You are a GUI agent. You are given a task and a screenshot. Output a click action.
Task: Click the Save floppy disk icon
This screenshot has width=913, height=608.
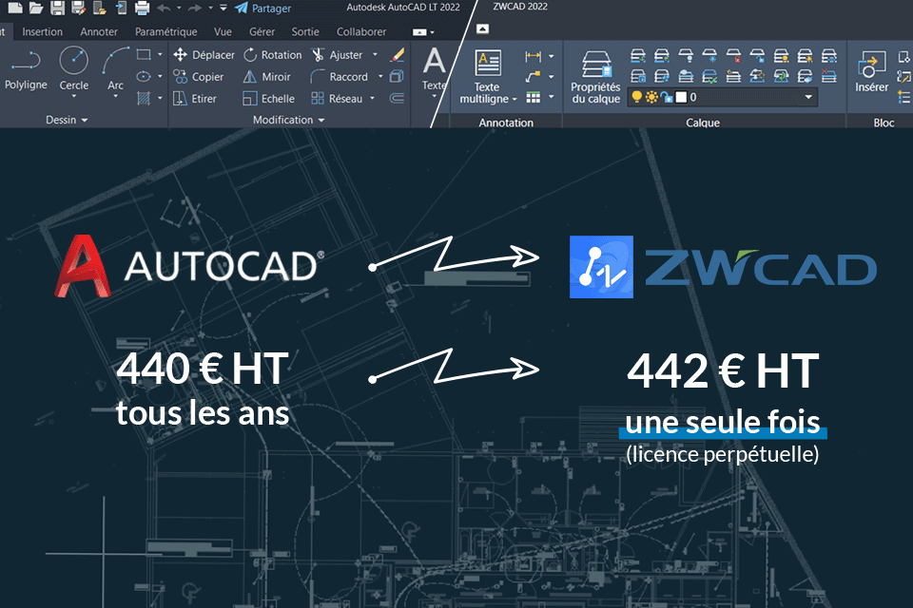tap(57, 8)
